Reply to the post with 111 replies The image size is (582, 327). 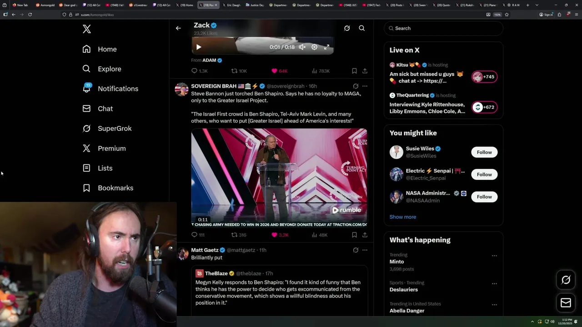198,235
